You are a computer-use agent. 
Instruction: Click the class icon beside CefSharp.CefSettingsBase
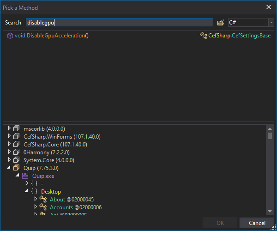pyautogui.click(x=204, y=36)
